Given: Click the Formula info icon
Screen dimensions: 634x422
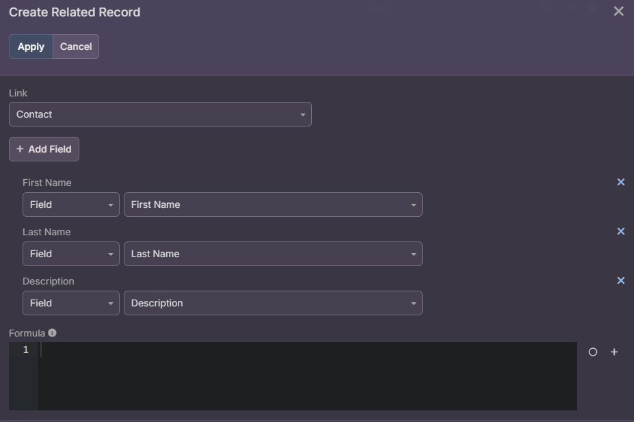Looking at the screenshot, I should pyautogui.click(x=53, y=333).
